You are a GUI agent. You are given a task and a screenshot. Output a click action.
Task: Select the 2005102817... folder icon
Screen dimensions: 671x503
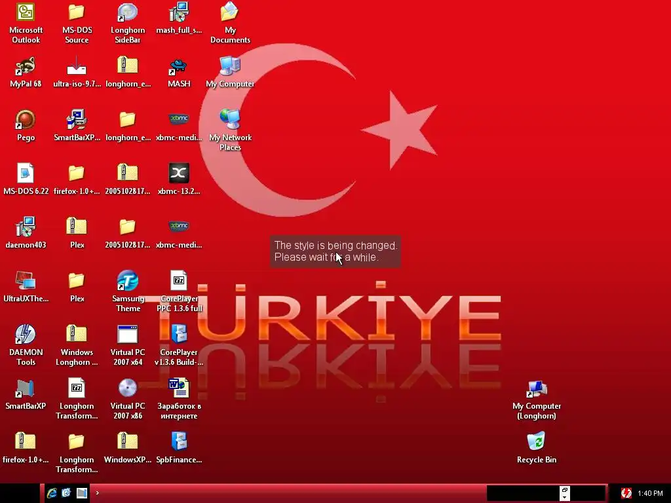(128, 227)
